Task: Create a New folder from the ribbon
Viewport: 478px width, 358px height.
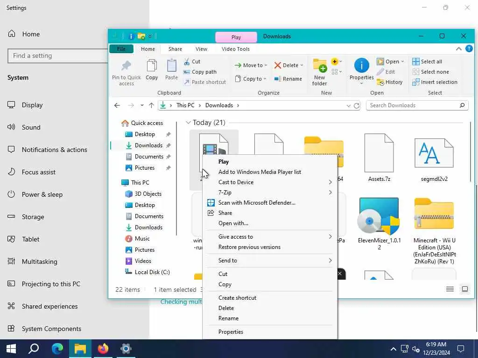Action: (x=319, y=72)
